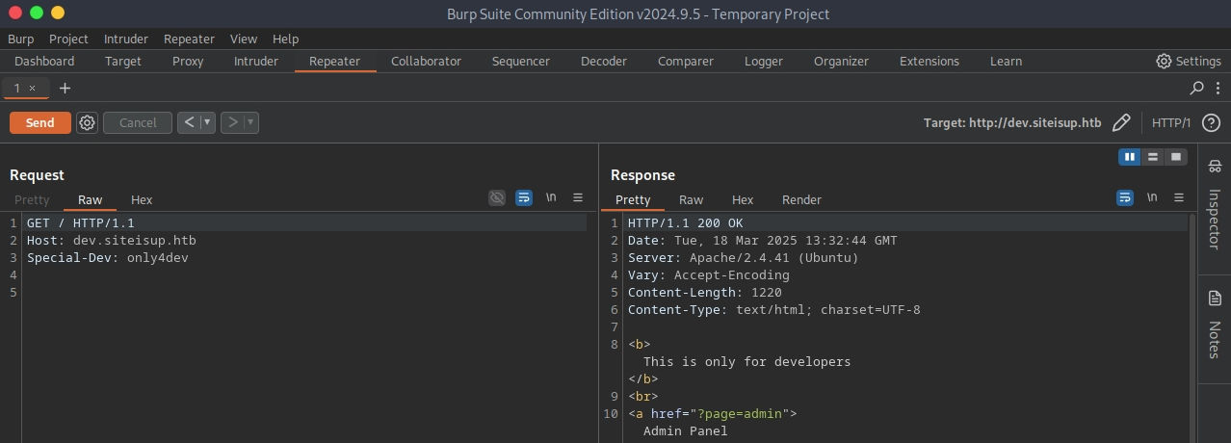
Task: Open the Request pane hamburger menu
Action: pyautogui.click(x=578, y=197)
